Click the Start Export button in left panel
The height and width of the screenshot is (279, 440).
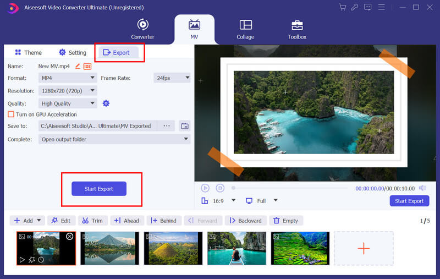pos(99,189)
